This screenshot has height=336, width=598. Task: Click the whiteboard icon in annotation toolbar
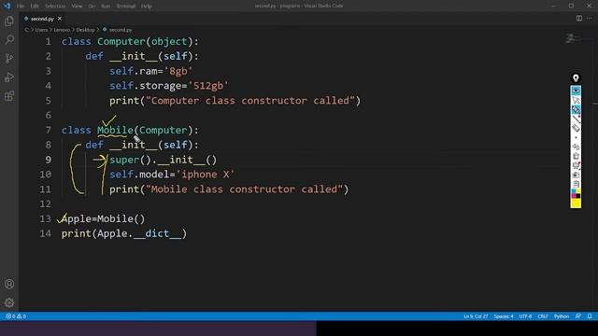[x=576, y=165]
